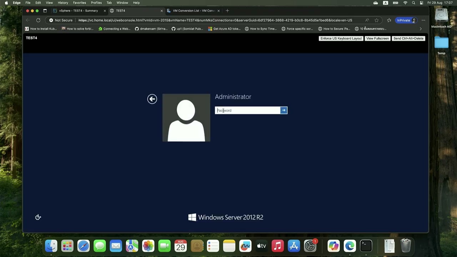The width and height of the screenshot is (457, 257).
Task: Submit password with the arrow button
Action: [284, 110]
